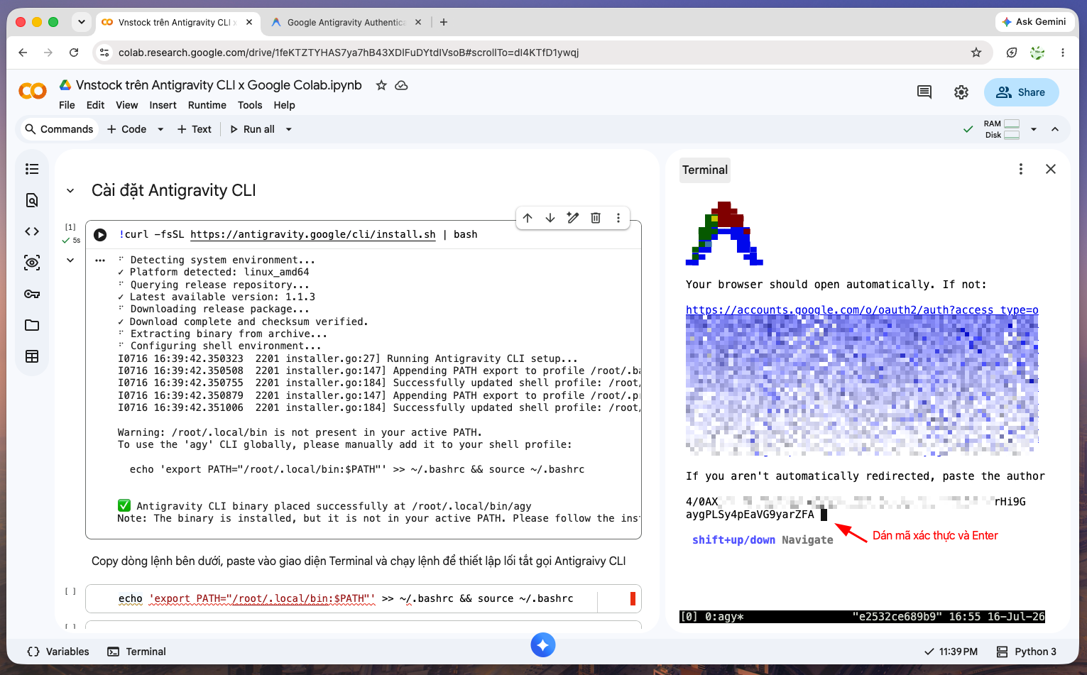Image resolution: width=1087 pixels, height=675 pixels.
Task: Delete the selected cell
Action: pyautogui.click(x=596, y=218)
